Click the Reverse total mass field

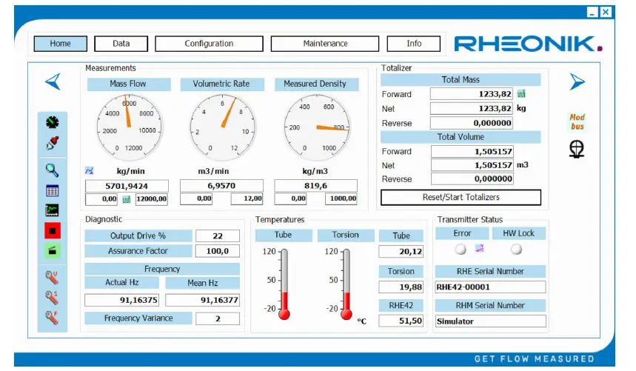[x=472, y=123]
